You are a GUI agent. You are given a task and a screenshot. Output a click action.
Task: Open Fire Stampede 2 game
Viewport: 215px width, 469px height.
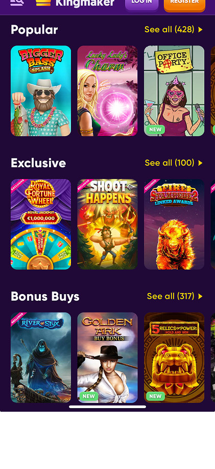pyautogui.click(x=174, y=225)
